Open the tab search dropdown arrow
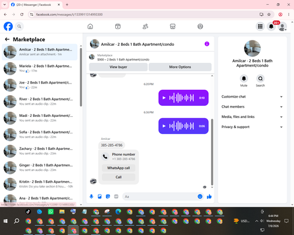This screenshot has width=294, height=235. click(5, 5)
